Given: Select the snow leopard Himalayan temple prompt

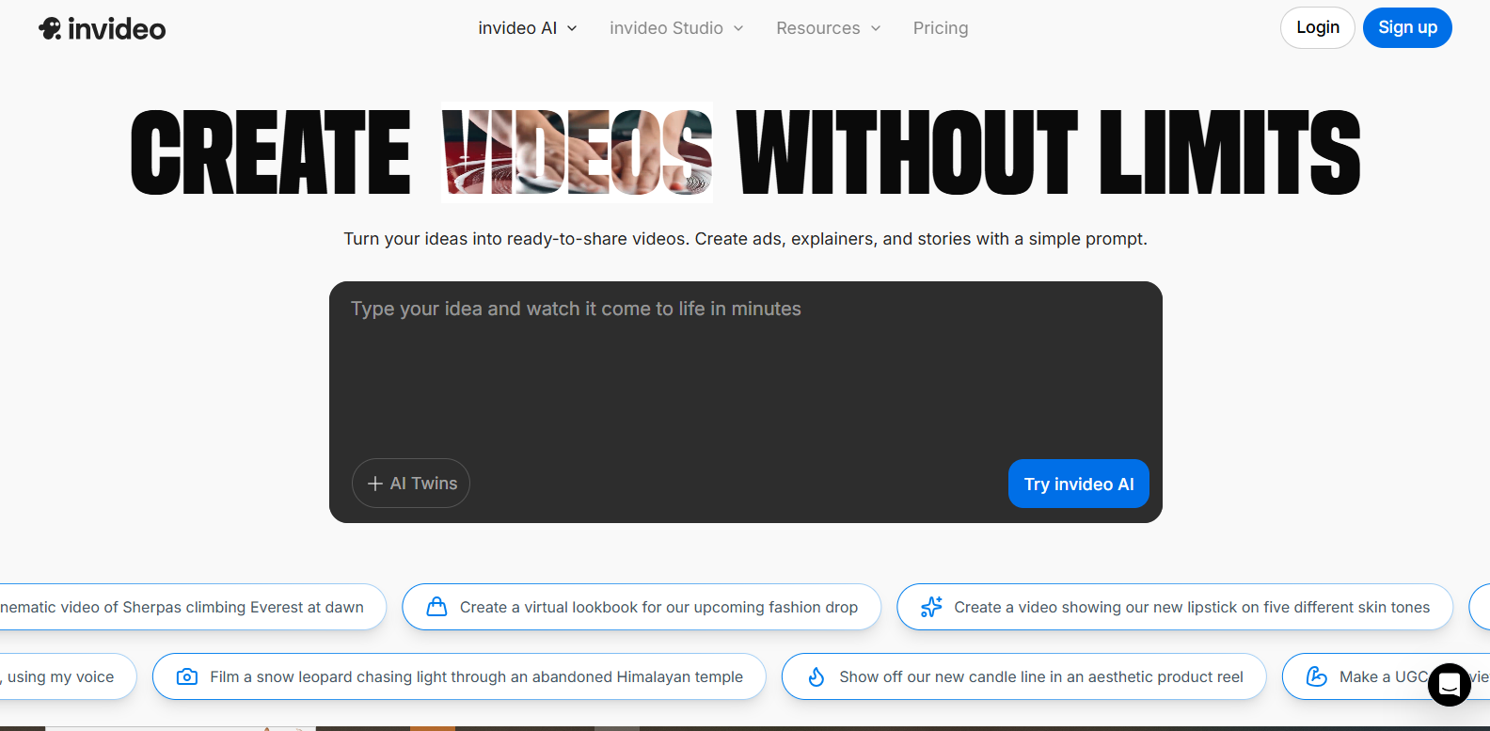Looking at the screenshot, I should (459, 676).
